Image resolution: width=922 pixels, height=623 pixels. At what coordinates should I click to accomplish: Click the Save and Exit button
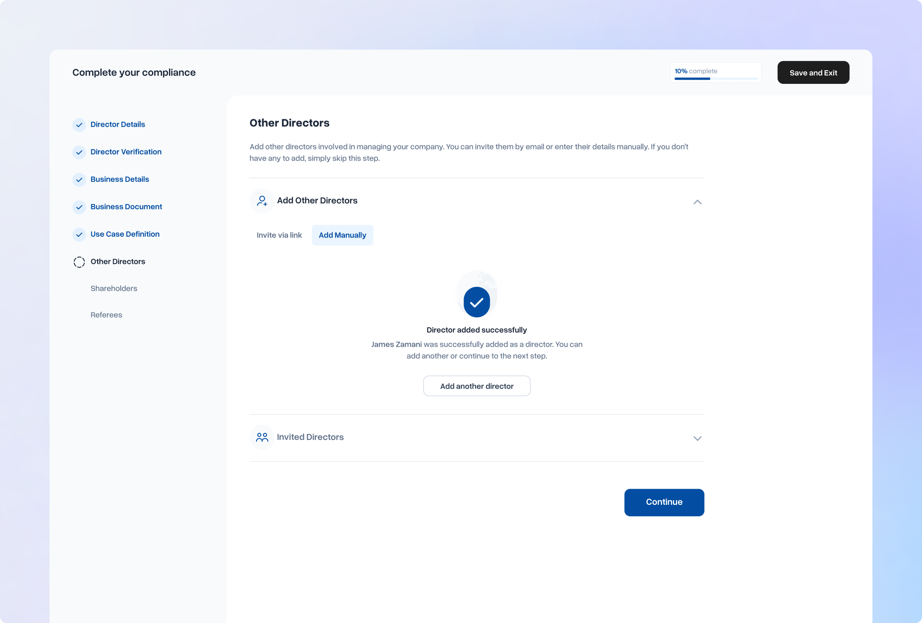pyautogui.click(x=813, y=72)
